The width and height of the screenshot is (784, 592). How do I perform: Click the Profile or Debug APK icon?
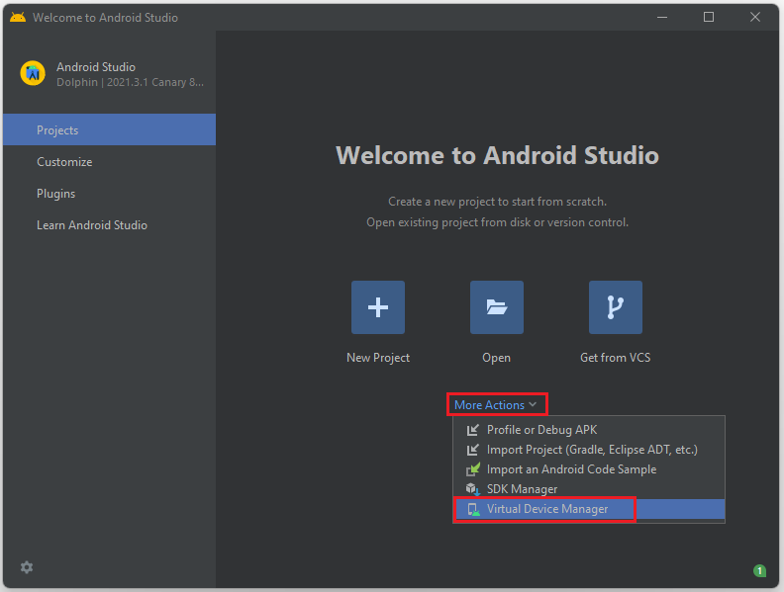coord(472,430)
